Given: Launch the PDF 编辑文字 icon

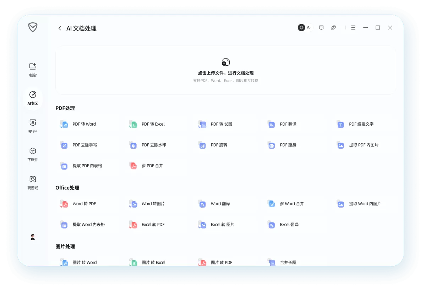Looking at the screenshot, I should tap(340, 124).
